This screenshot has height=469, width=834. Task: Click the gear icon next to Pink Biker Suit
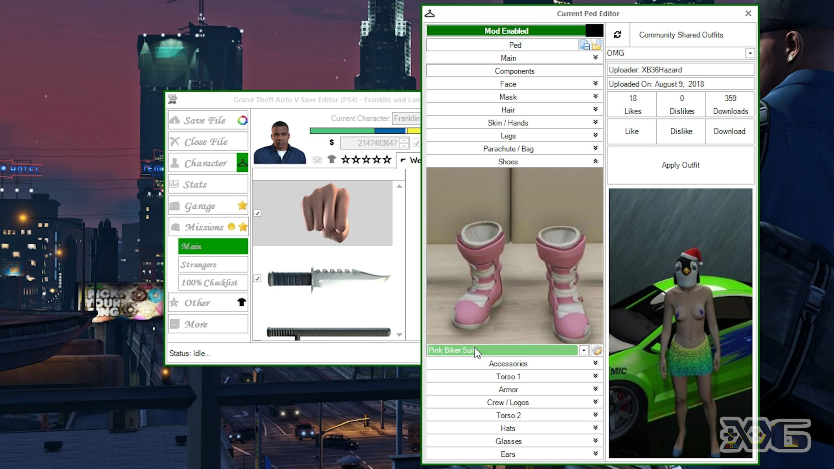point(597,350)
